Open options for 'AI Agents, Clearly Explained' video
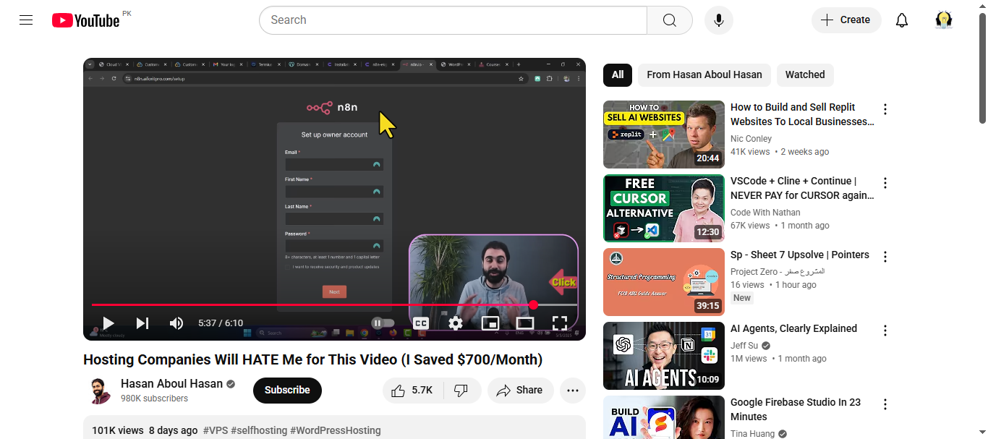Screen dimensions: 988x439 pyautogui.click(x=885, y=331)
